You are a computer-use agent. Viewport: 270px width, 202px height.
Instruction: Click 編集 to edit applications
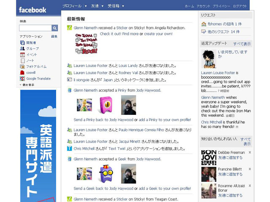tap(54, 37)
